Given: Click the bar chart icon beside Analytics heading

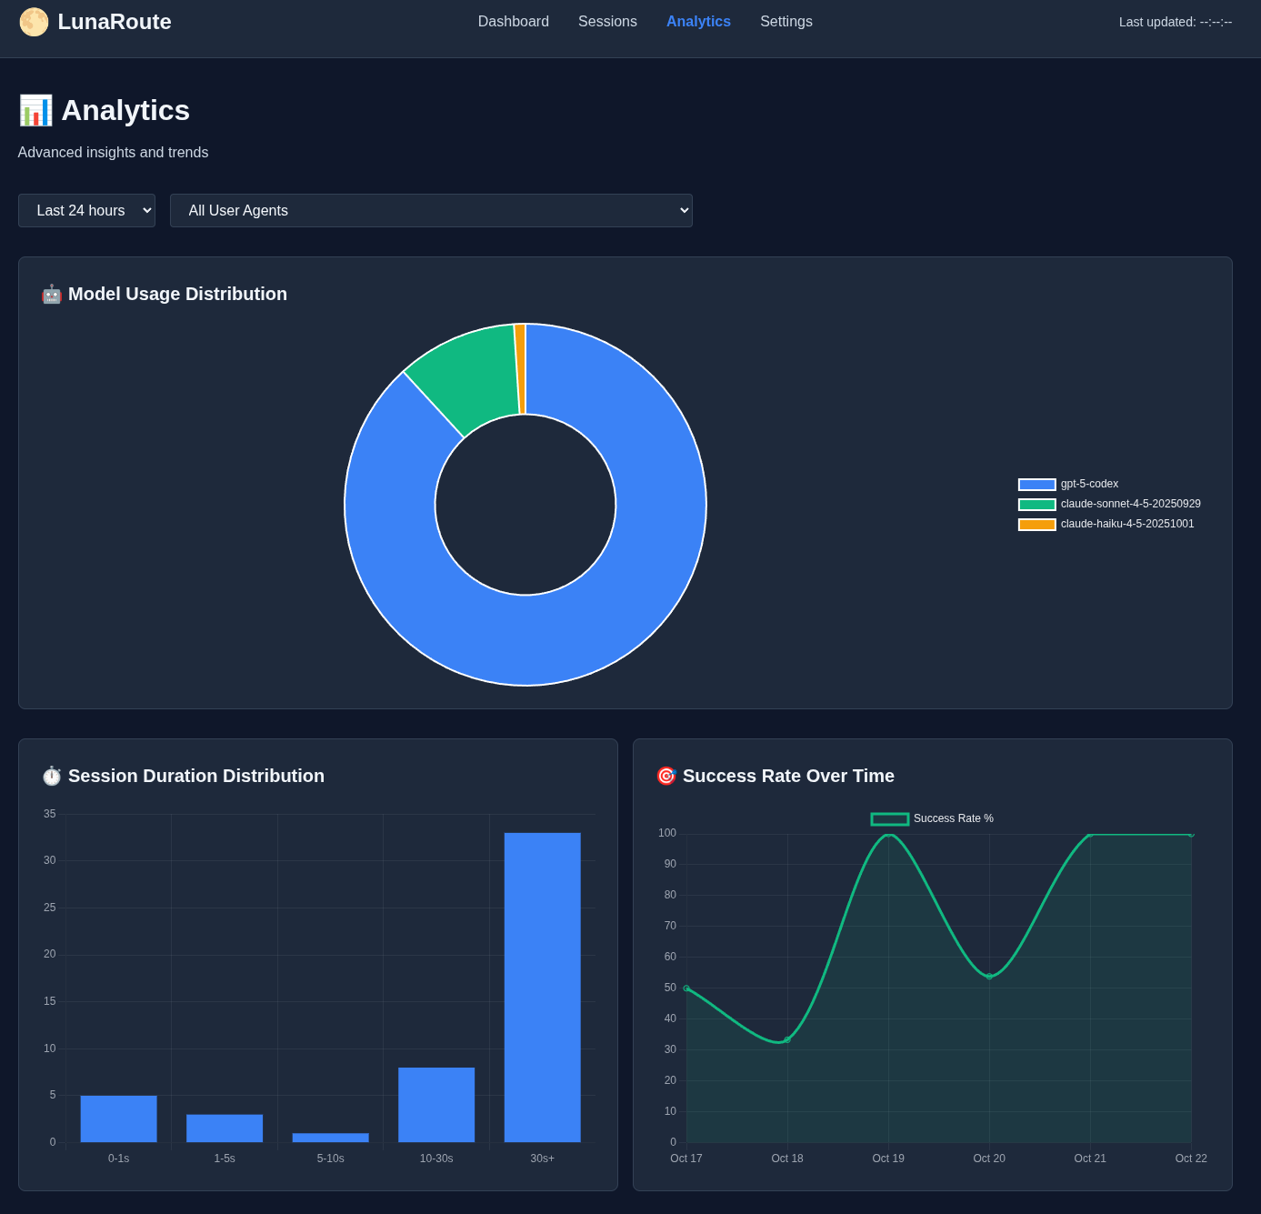Looking at the screenshot, I should (x=35, y=111).
